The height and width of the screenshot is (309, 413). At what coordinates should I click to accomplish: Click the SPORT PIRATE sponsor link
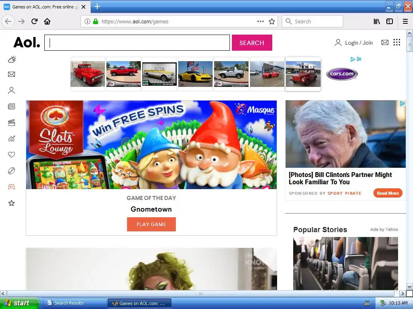pyautogui.click(x=344, y=194)
